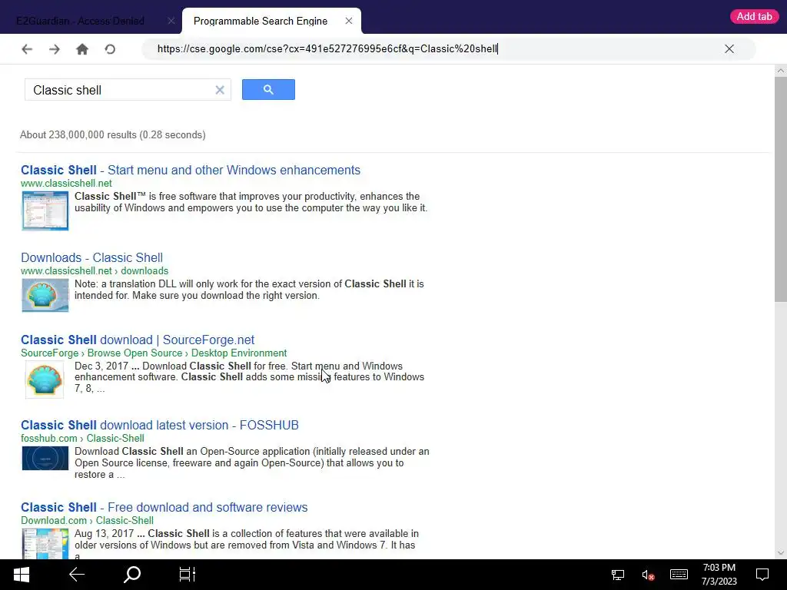Image resolution: width=787 pixels, height=590 pixels.
Task: Open the notification center icon
Action: pyautogui.click(x=762, y=575)
